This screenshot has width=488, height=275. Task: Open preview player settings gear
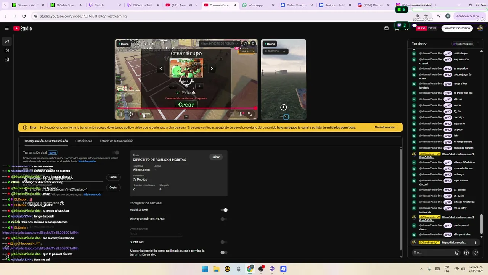point(241,114)
